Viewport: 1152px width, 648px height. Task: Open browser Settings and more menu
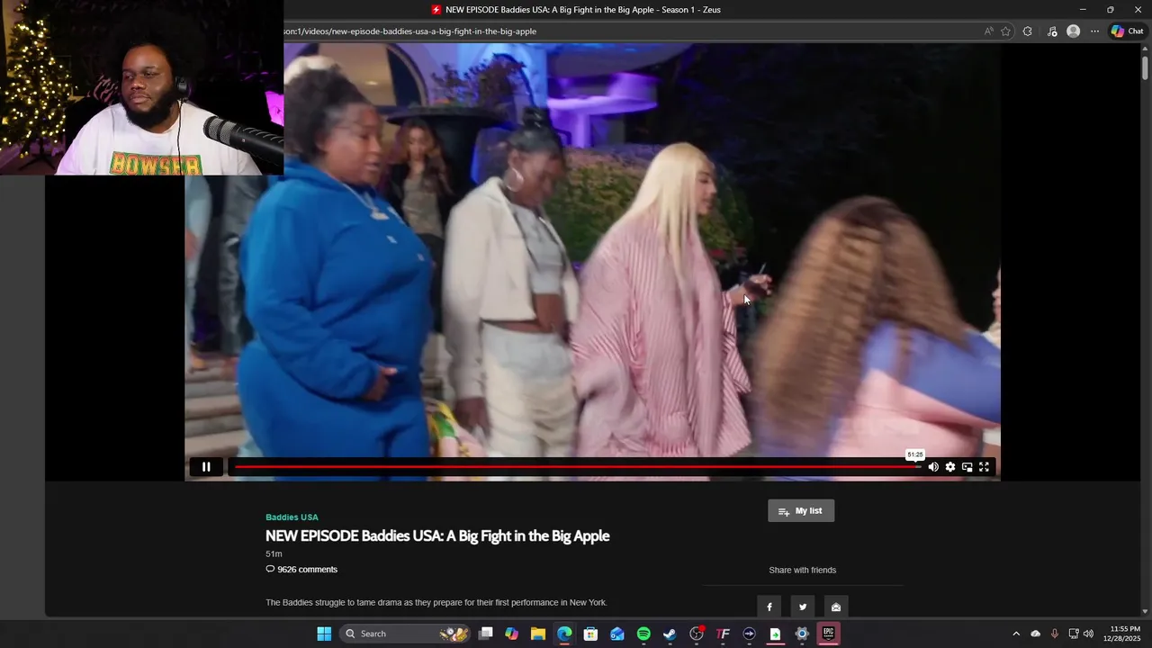[1094, 31]
